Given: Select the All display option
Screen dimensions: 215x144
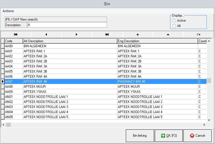Looking at the screenshot, I should coord(174,26).
